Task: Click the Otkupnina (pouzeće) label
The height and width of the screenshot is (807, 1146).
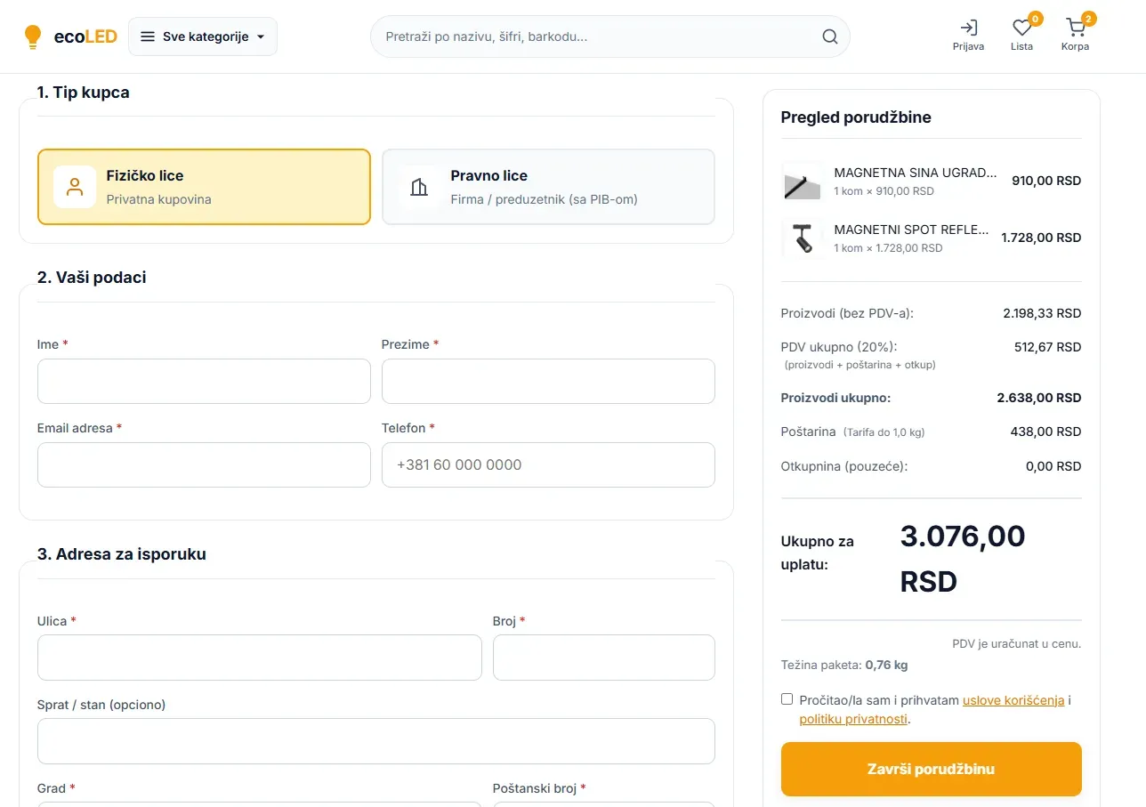Action: tap(844, 466)
